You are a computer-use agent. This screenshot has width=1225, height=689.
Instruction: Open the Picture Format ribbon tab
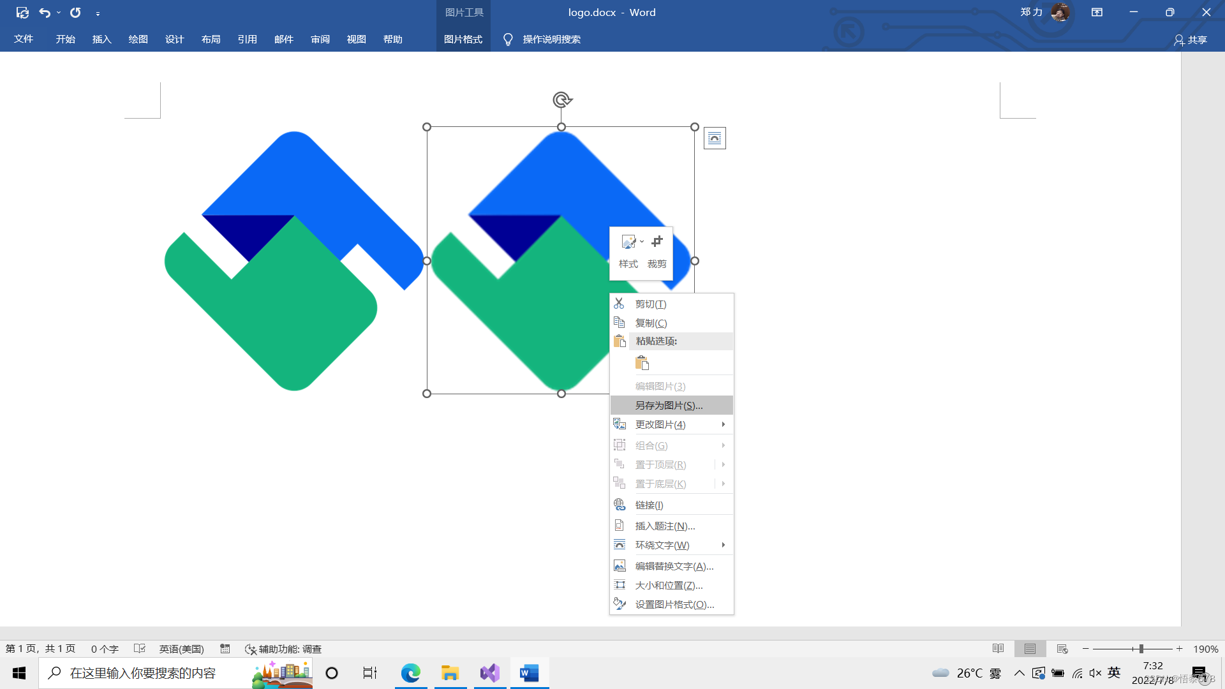463,39
